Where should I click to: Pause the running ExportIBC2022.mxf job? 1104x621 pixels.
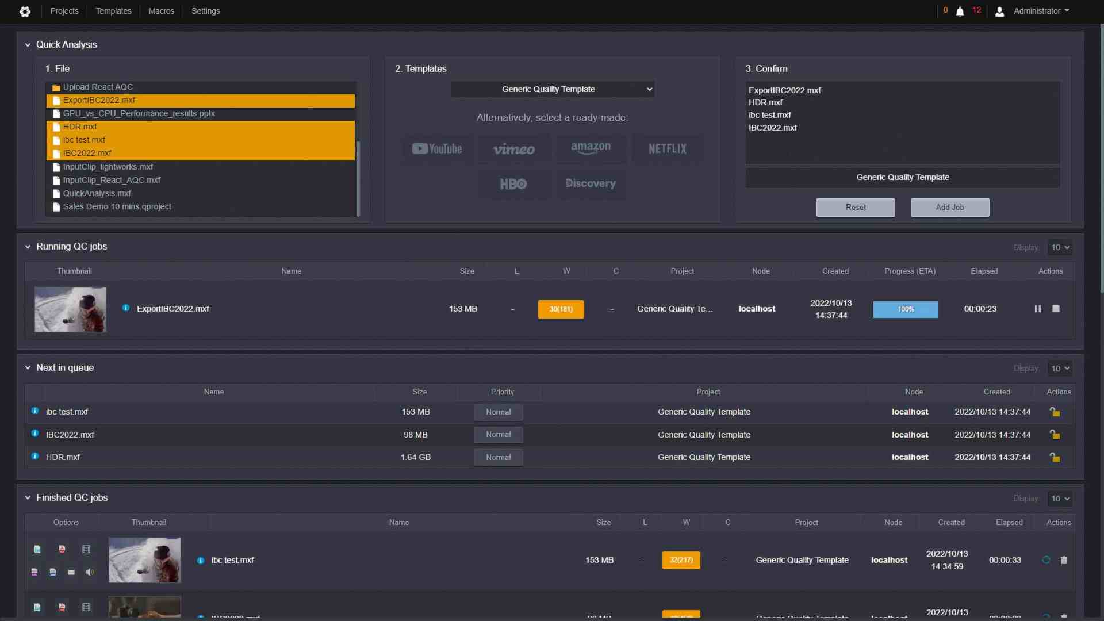tap(1037, 309)
